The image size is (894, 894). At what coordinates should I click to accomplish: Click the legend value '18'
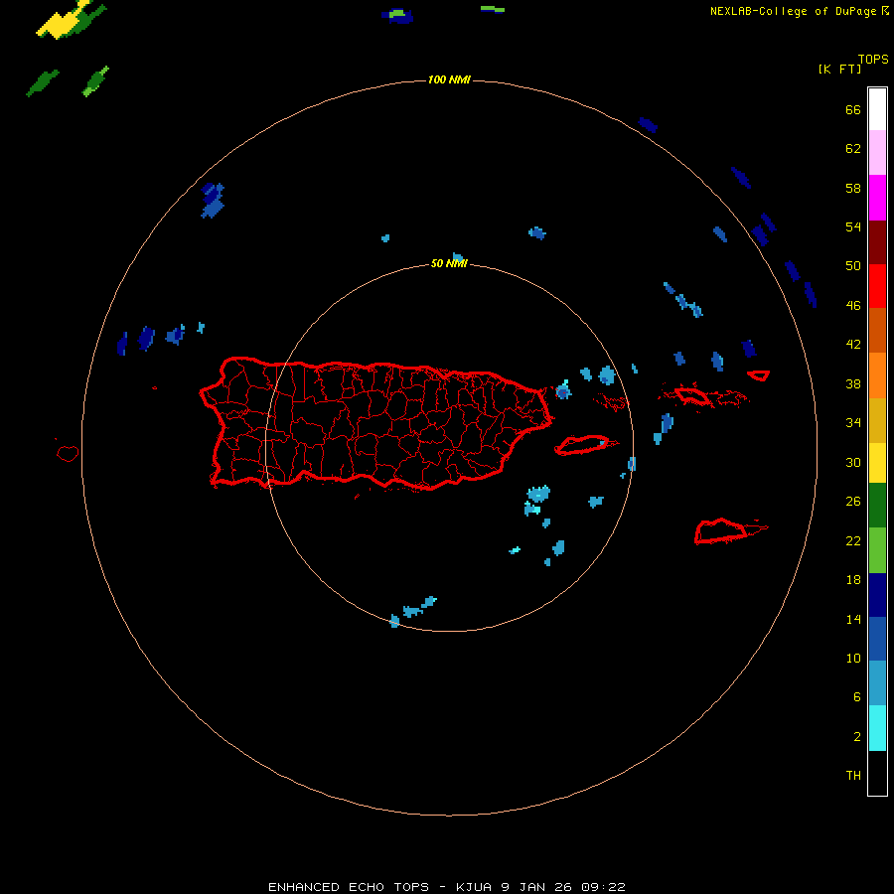(853, 580)
